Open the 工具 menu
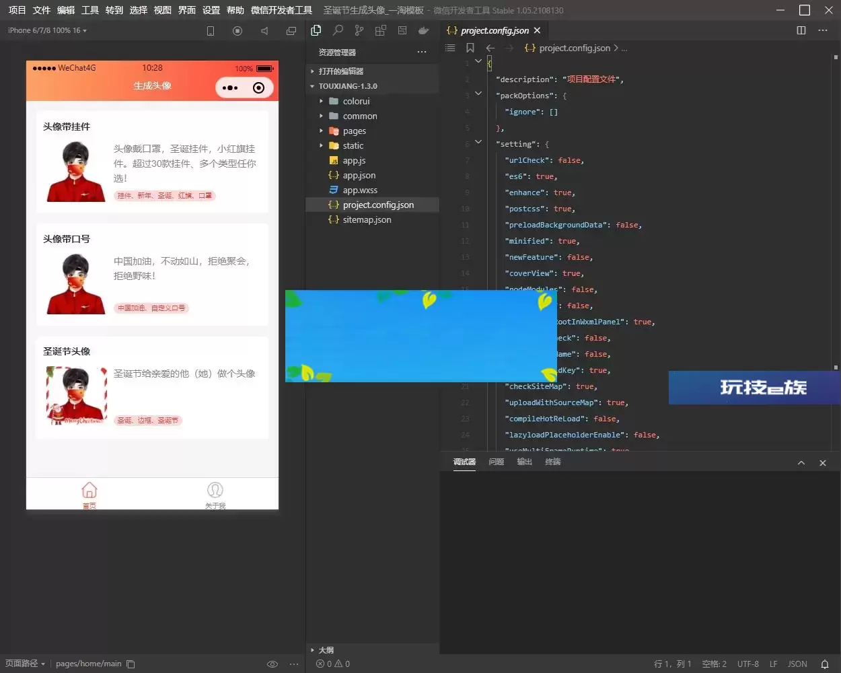The height and width of the screenshot is (673, 841). pos(89,10)
